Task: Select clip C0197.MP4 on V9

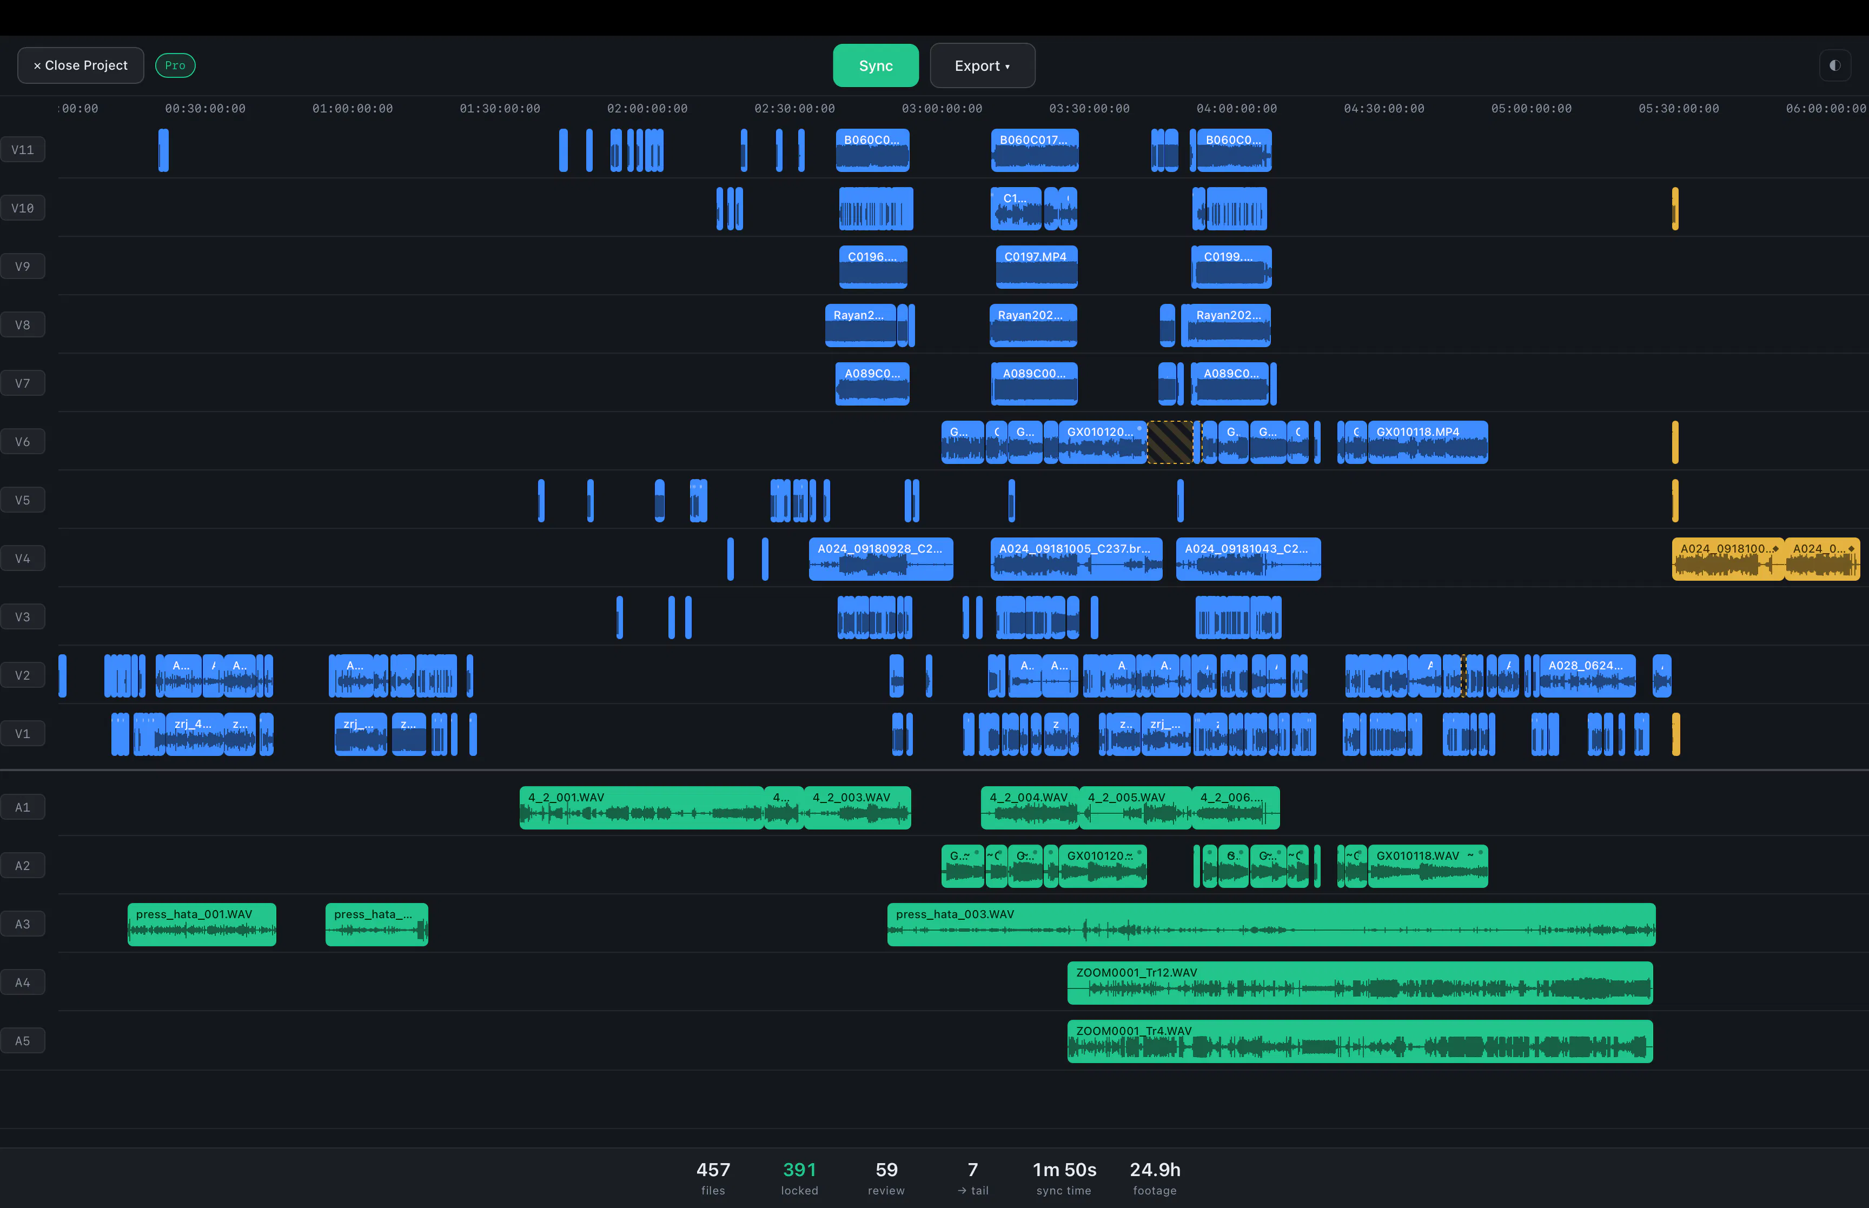Action: [x=1036, y=267]
